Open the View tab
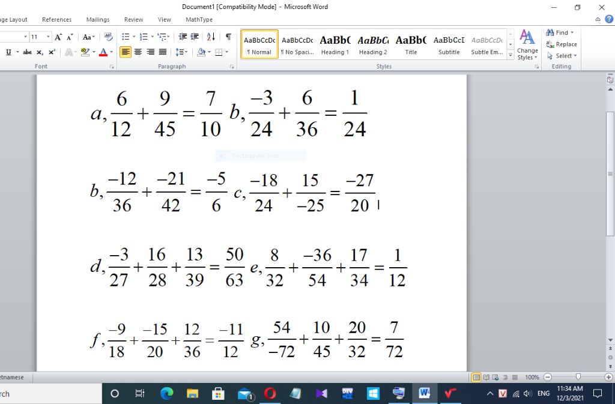The width and height of the screenshot is (615, 404). (x=165, y=20)
